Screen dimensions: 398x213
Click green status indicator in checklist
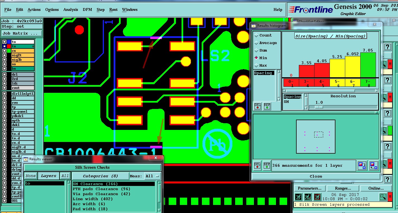[x=390, y=130]
